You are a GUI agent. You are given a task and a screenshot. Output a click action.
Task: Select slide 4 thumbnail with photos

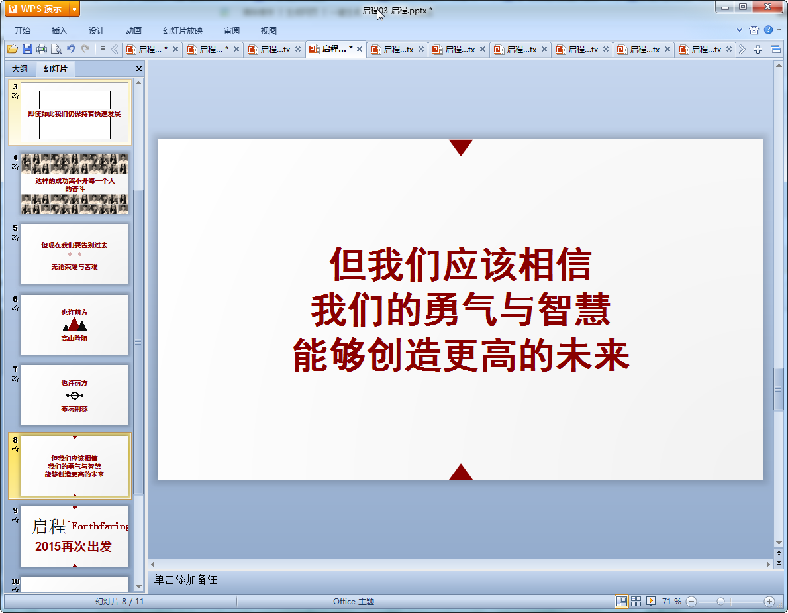(74, 184)
